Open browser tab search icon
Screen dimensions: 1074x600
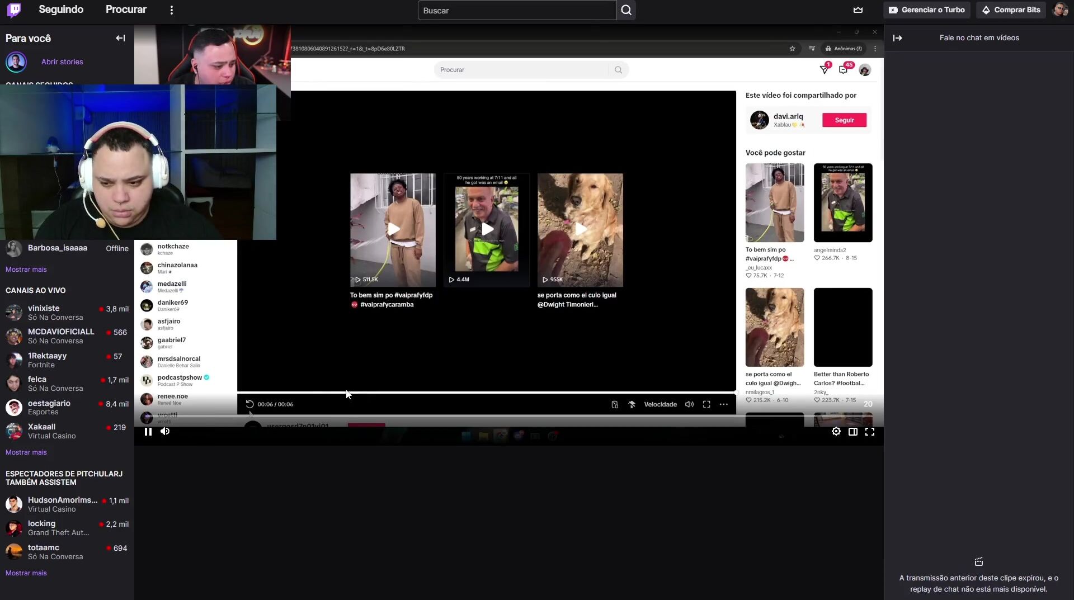click(812, 49)
